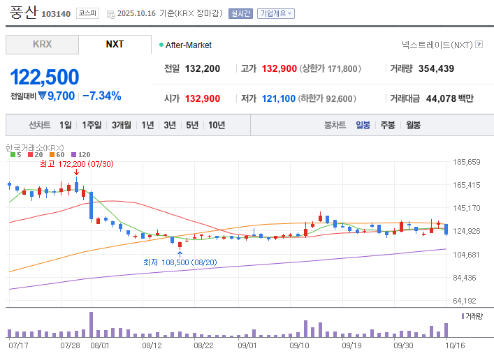
Task: Click the green 5-day moving average swatch
Action: (x=13, y=154)
